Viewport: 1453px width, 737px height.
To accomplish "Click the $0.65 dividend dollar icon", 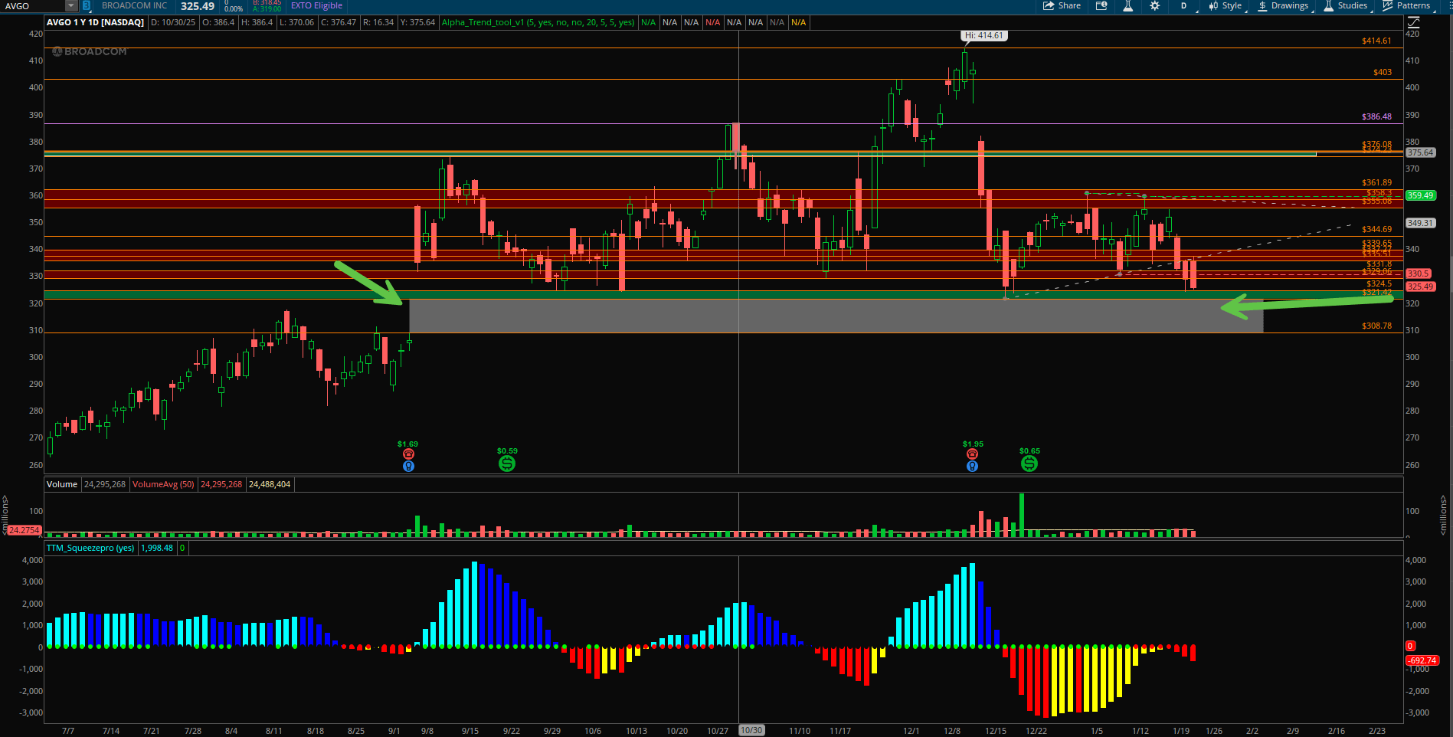I will 1029,463.
